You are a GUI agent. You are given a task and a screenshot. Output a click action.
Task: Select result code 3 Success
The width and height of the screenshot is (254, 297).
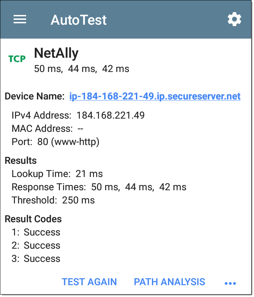36,259
